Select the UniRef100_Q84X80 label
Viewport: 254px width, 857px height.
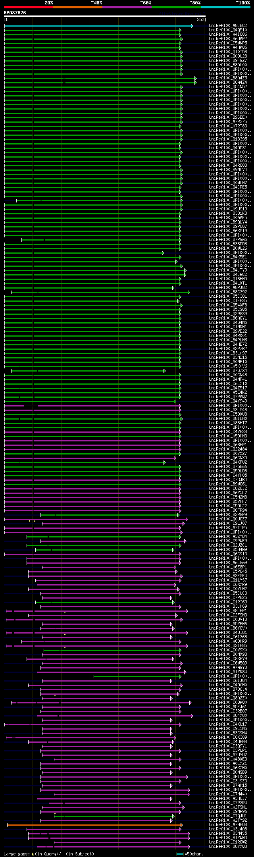228,716
